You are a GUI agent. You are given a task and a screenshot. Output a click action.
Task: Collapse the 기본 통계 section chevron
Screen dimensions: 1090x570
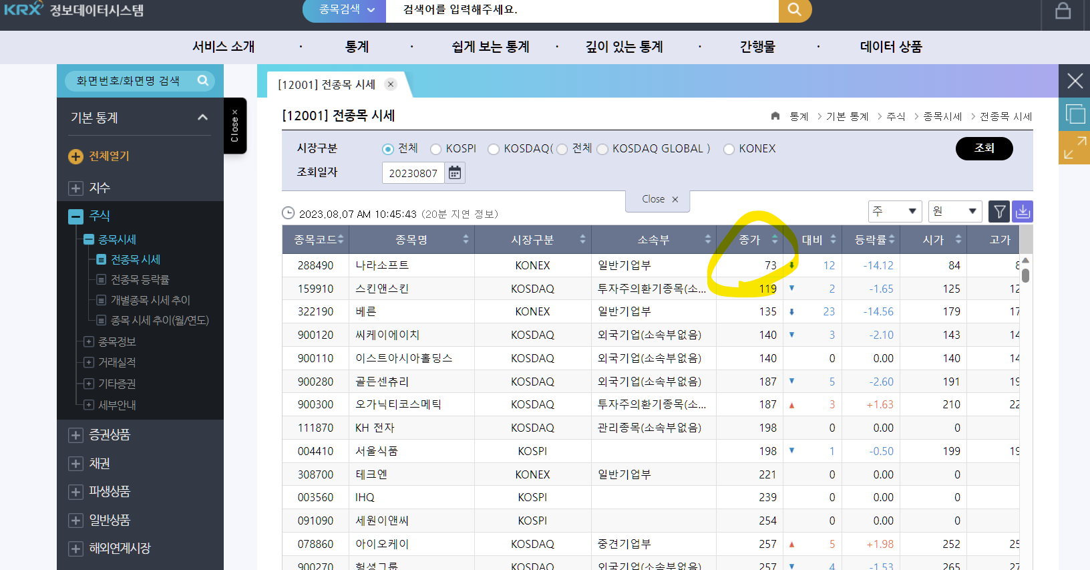point(203,118)
